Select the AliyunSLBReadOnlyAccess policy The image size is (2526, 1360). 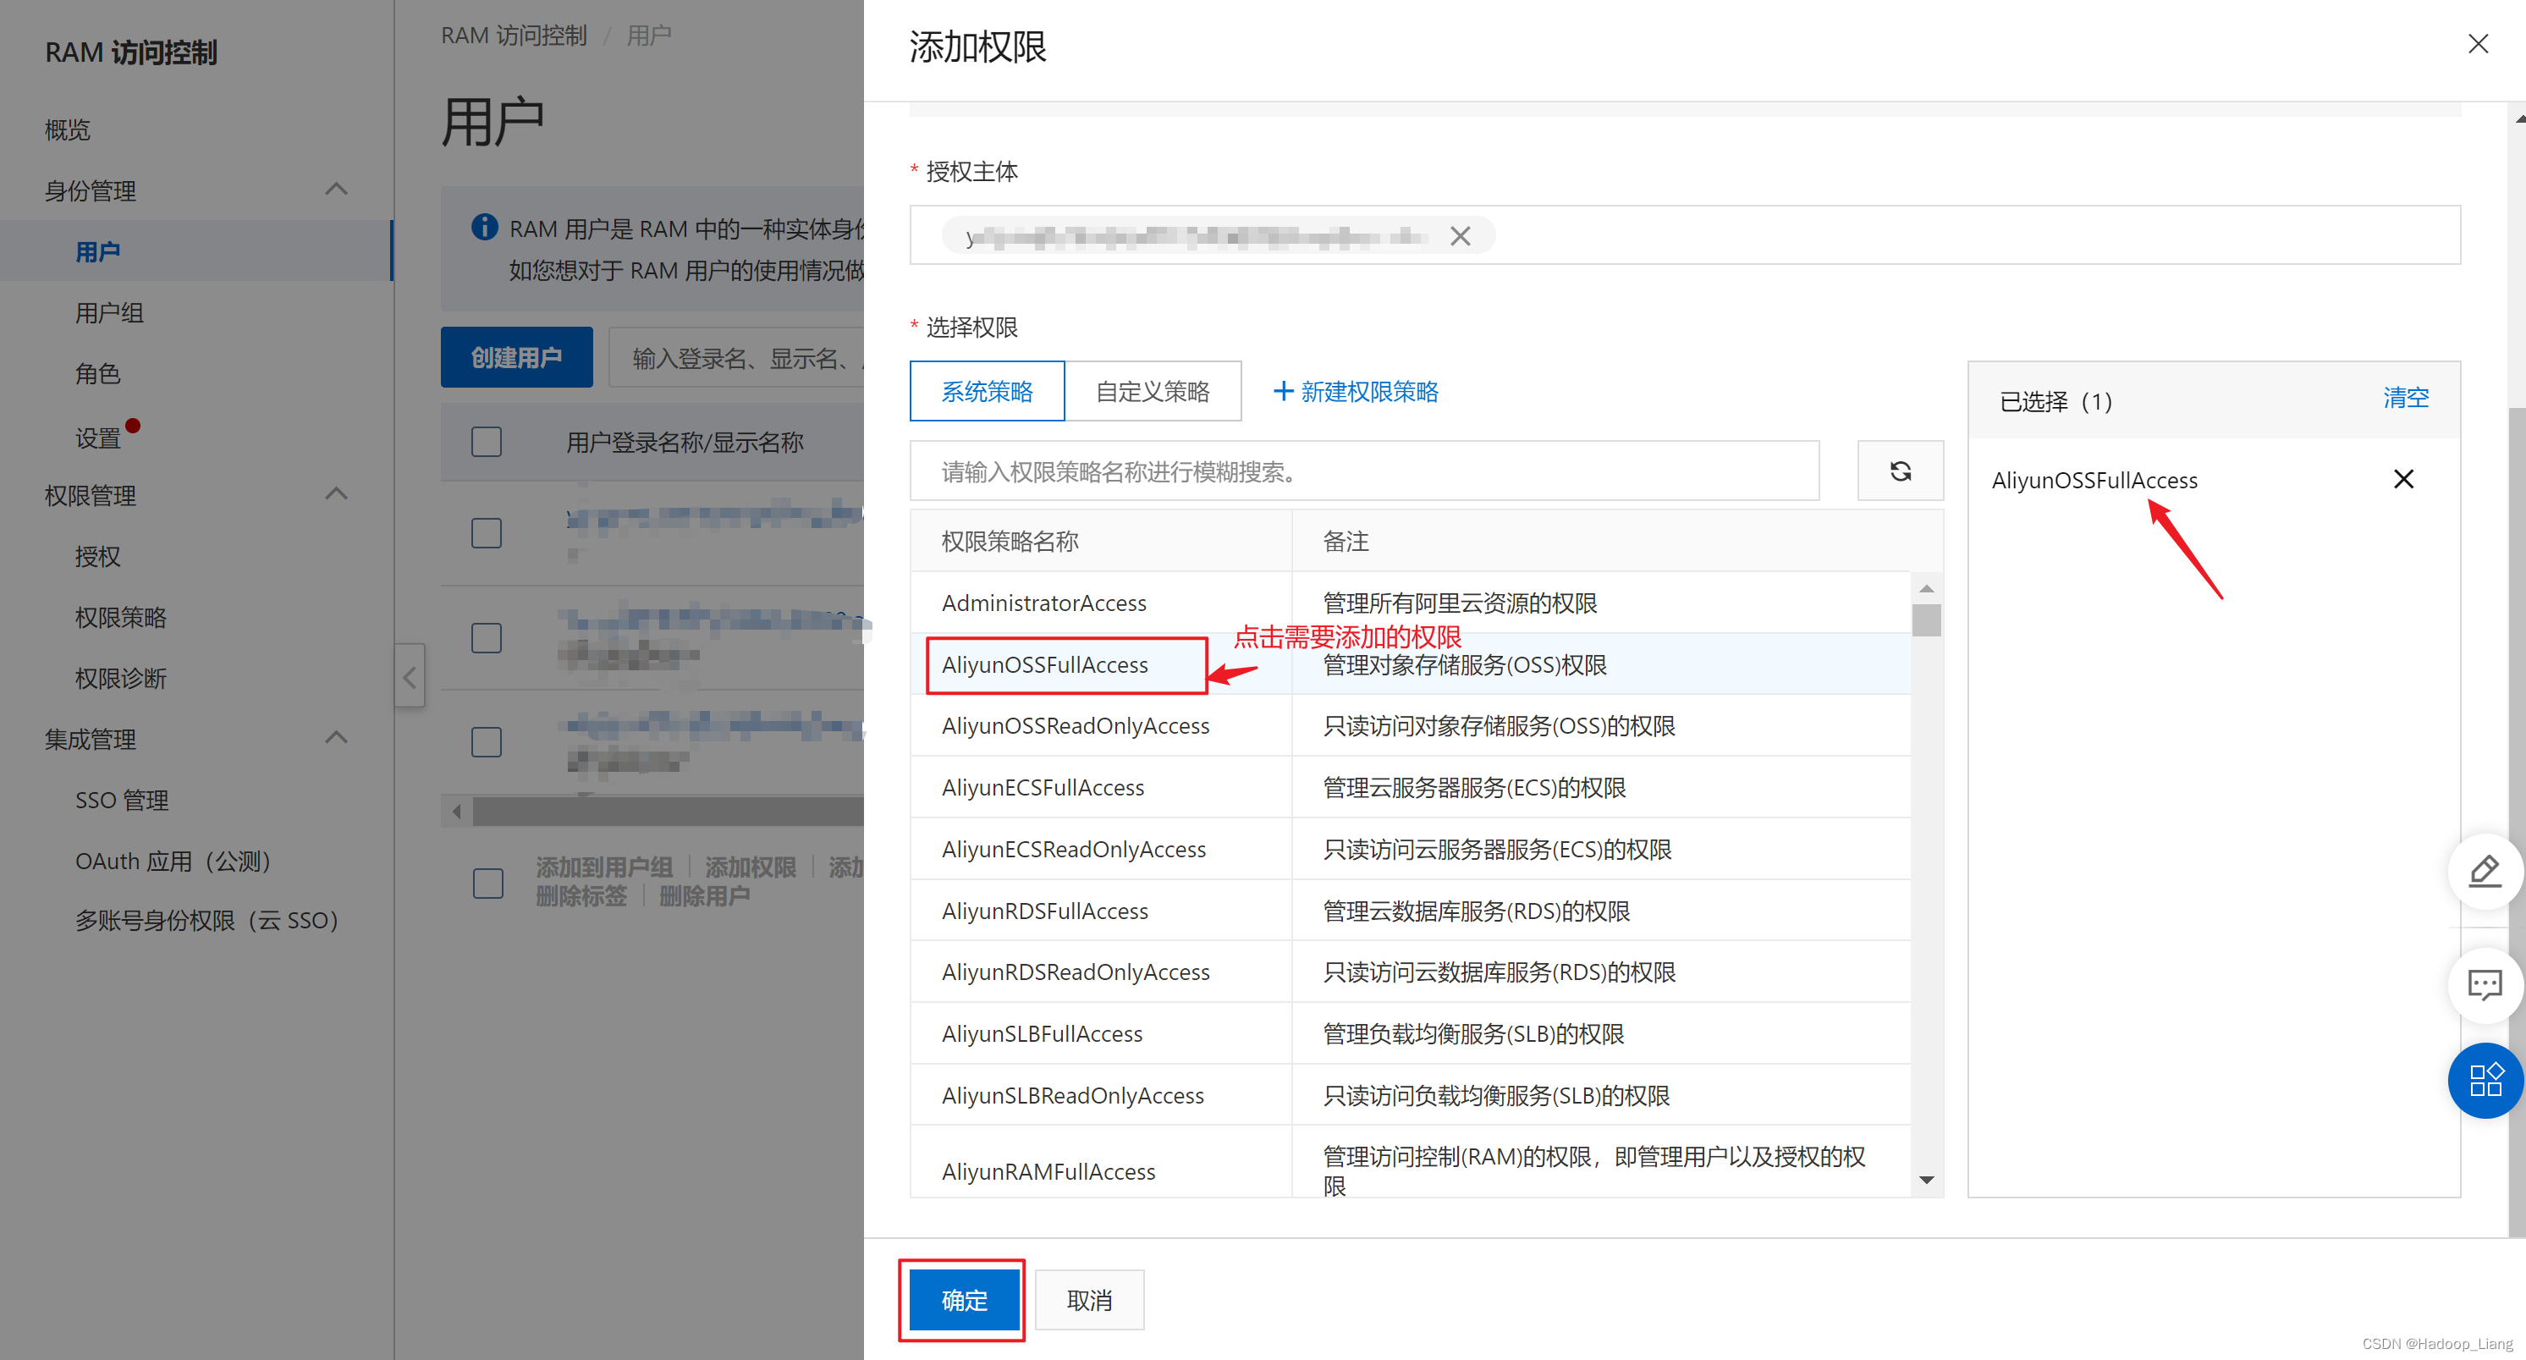tap(1411, 1095)
